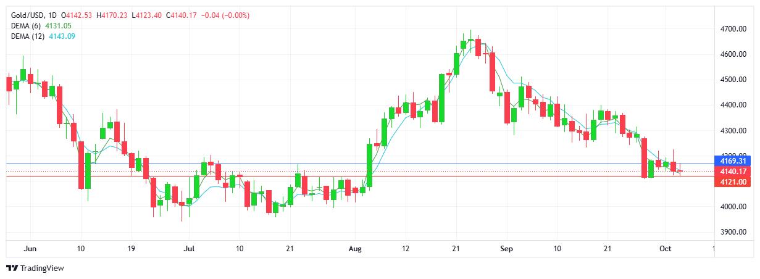Click the DEMA (6) value 4131.05

point(59,26)
